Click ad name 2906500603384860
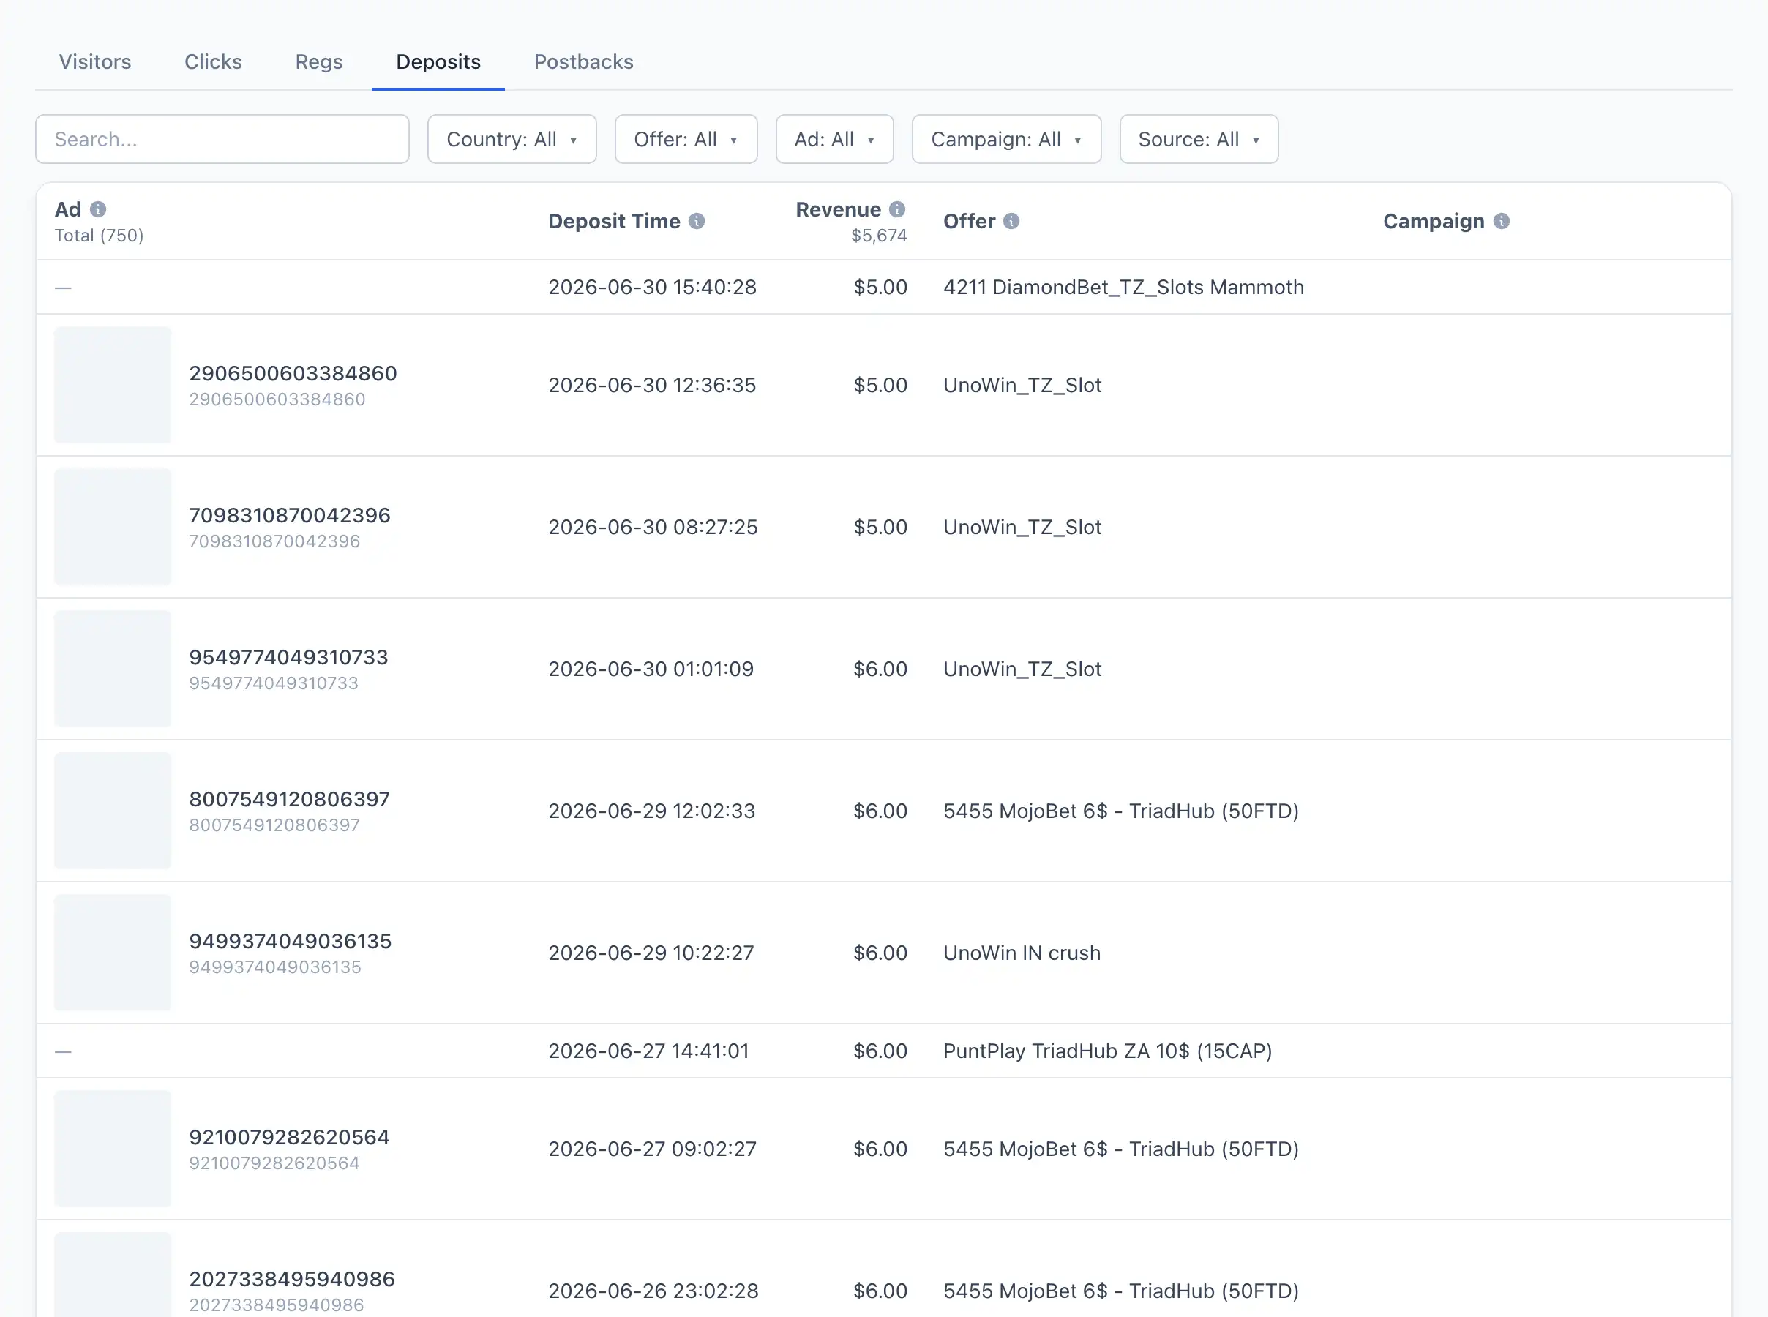 [x=293, y=373]
